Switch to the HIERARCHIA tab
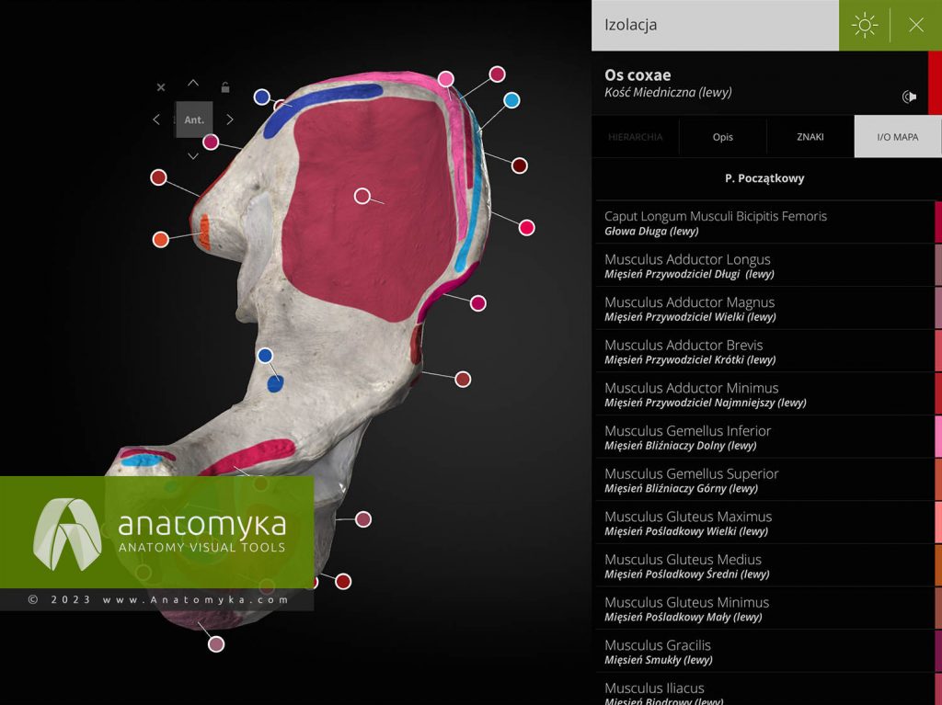The image size is (942, 705). click(635, 136)
